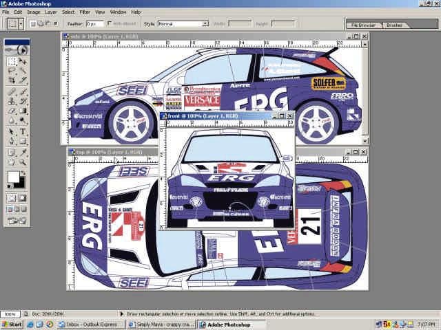441x330 pixels.
Task: Click the Feather input field
Action: (x=95, y=23)
